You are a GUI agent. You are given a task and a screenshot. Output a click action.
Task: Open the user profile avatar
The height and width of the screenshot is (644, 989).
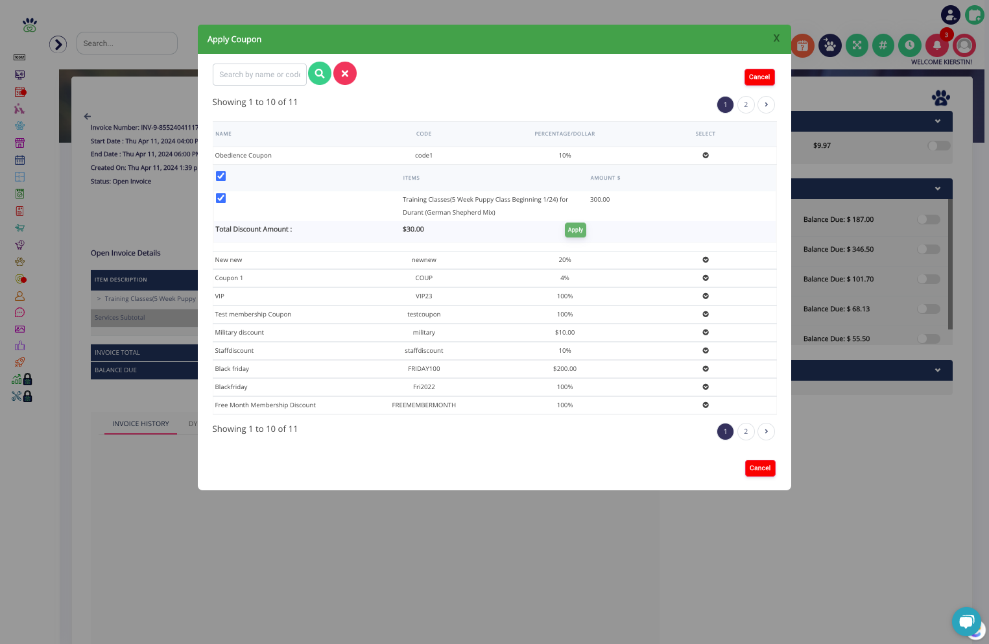[964, 45]
